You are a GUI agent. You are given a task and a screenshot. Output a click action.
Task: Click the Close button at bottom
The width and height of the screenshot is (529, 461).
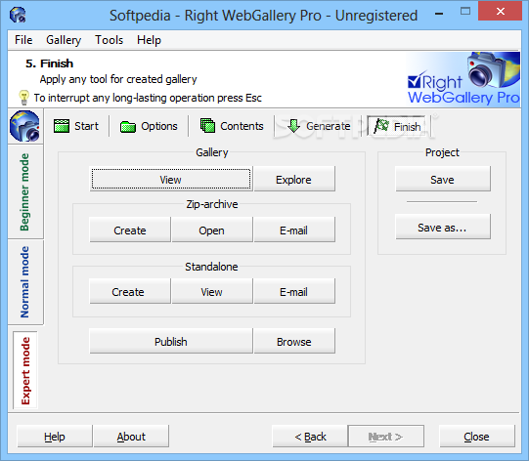pyautogui.click(x=477, y=436)
